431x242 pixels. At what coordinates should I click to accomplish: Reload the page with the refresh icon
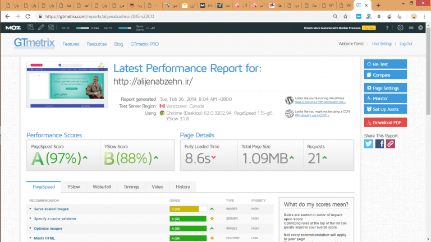(x=27, y=16)
